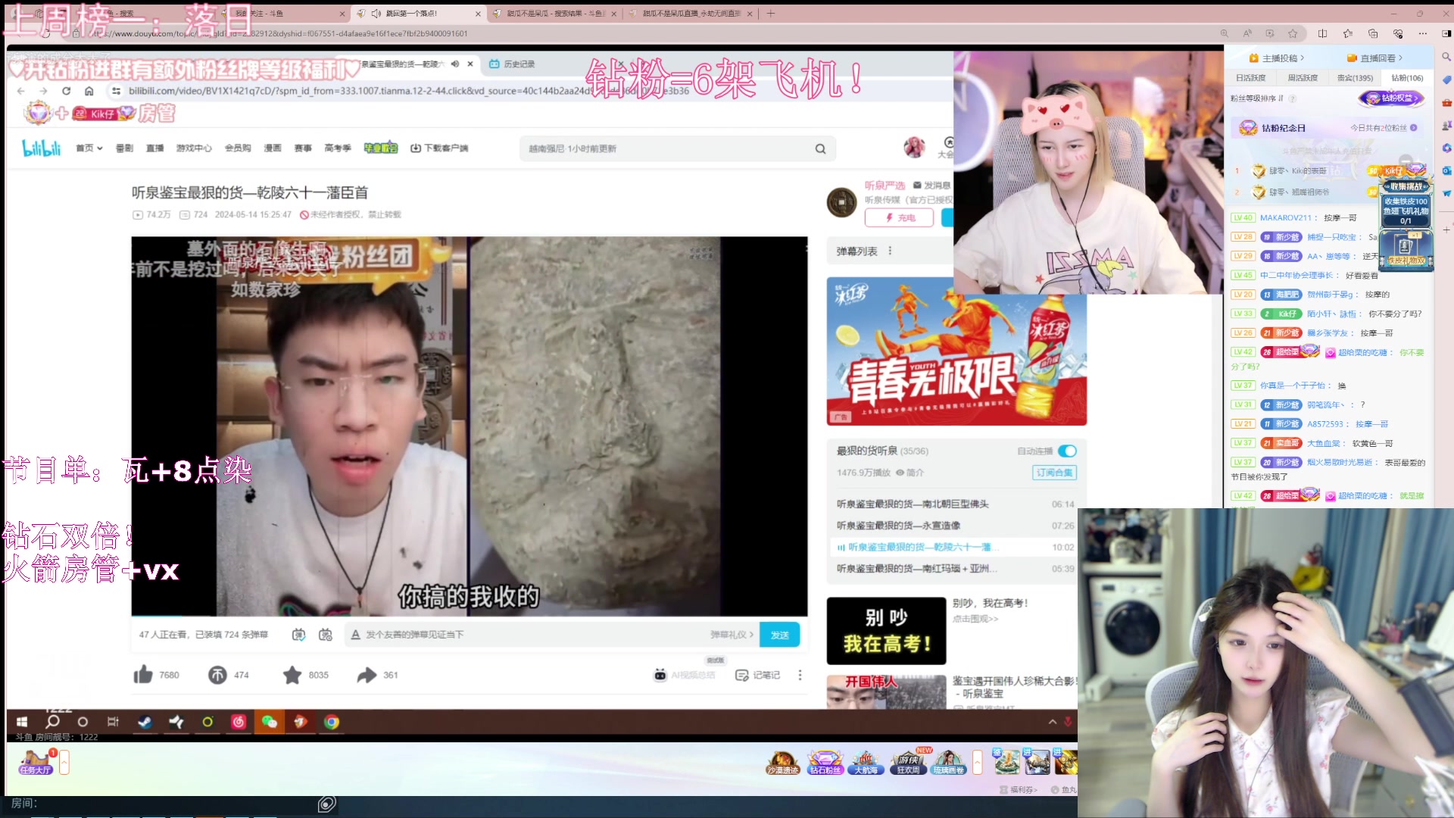Click the 钻粉权益 badge button
The image size is (1454, 818).
coord(1392,98)
